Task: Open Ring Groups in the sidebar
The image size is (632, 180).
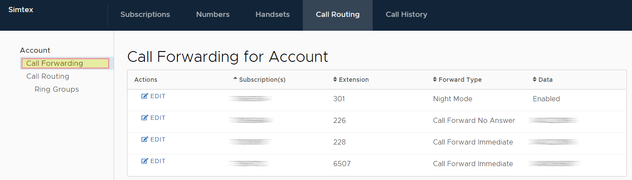Action: point(57,90)
